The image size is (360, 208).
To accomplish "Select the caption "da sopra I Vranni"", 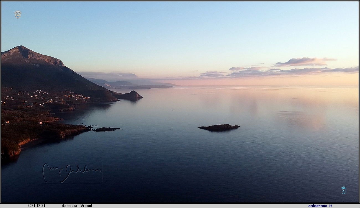I will coord(77,206).
